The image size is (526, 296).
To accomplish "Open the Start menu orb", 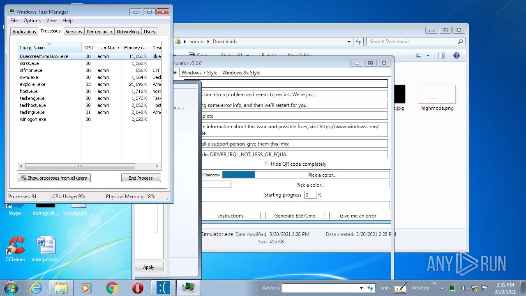I will pyautogui.click(x=11, y=288).
